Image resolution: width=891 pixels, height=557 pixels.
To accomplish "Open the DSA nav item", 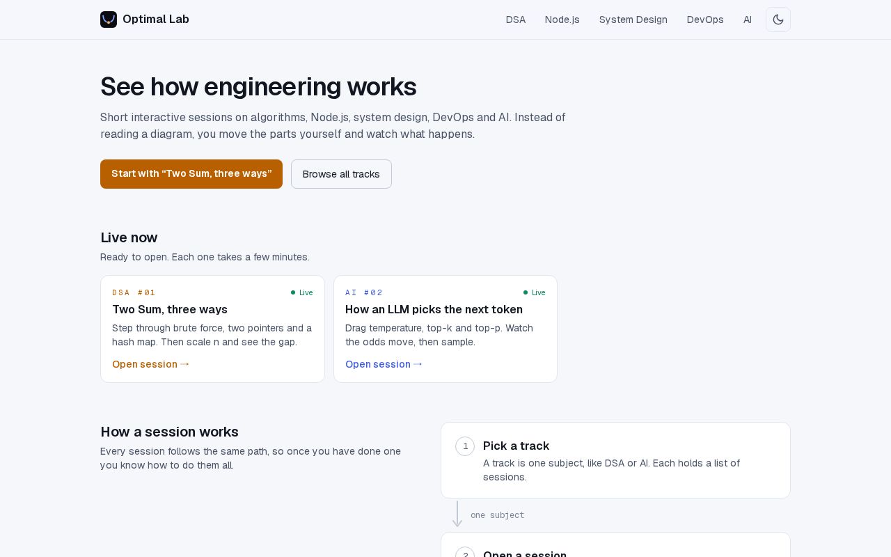I will pyautogui.click(x=516, y=19).
